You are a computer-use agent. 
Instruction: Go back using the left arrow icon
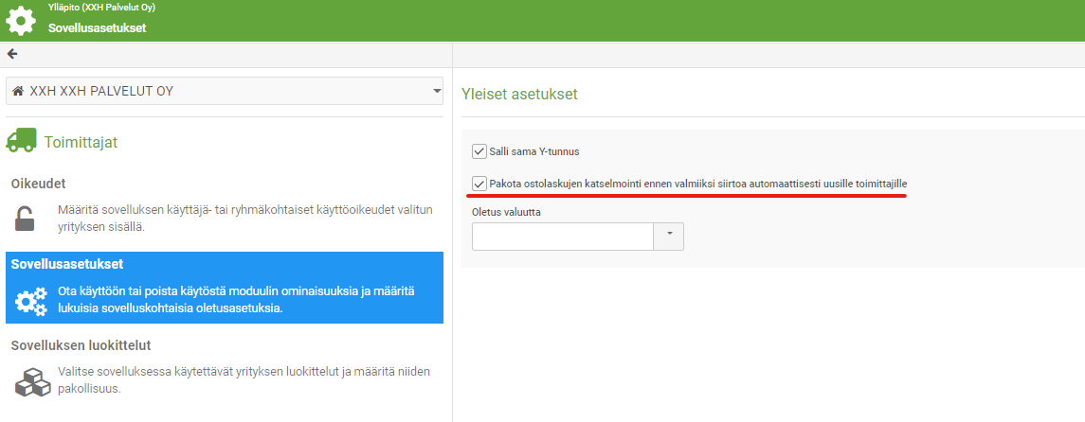(12, 54)
